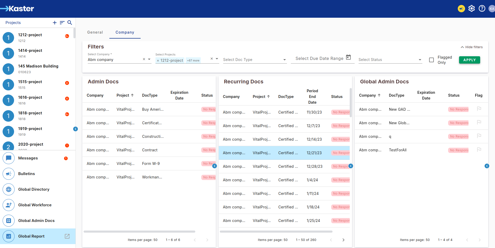495x248 pixels.
Task: Go to next page of Recurring Docs
Action: coord(343,240)
